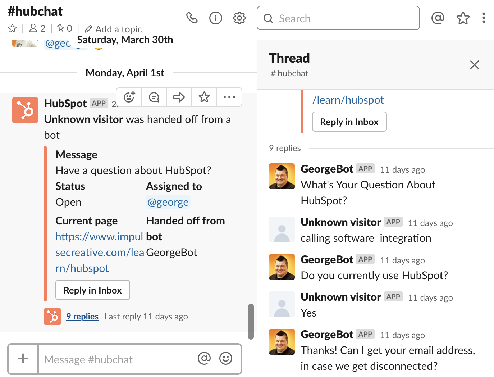Share the HubSpot message
This screenshot has width=494, height=377.
pyautogui.click(x=179, y=97)
